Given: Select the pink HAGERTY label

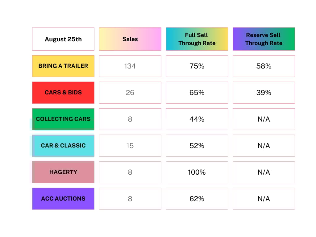Looking at the screenshot, I should click(63, 172).
